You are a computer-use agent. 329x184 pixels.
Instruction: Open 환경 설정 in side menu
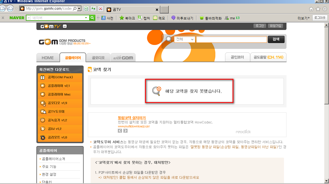point(49,174)
